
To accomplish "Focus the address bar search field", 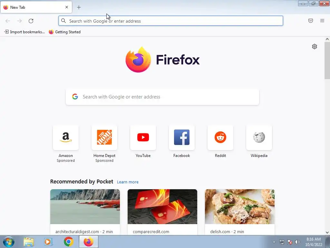I will click(171, 21).
